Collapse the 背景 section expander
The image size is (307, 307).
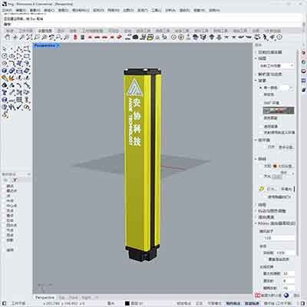[x=256, y=81]
